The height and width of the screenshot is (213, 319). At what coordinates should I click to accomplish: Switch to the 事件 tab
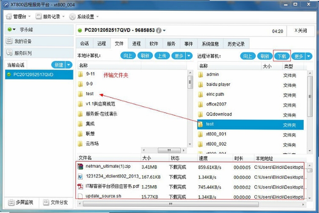tap(188, 43)
